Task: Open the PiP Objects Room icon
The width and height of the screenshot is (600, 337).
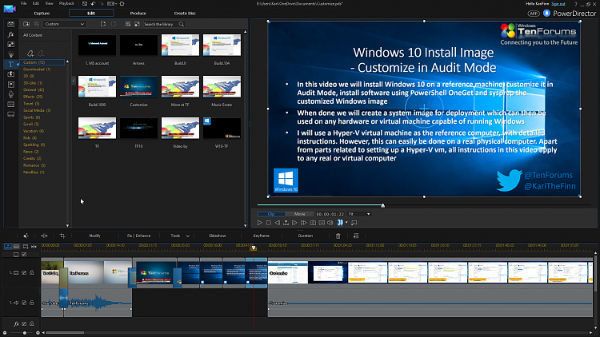Action: (x=10, y=45)
